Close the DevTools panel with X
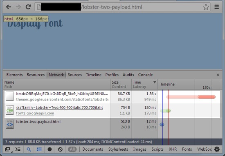Viewport: 225px width, 156px height. tap(218, 75)
